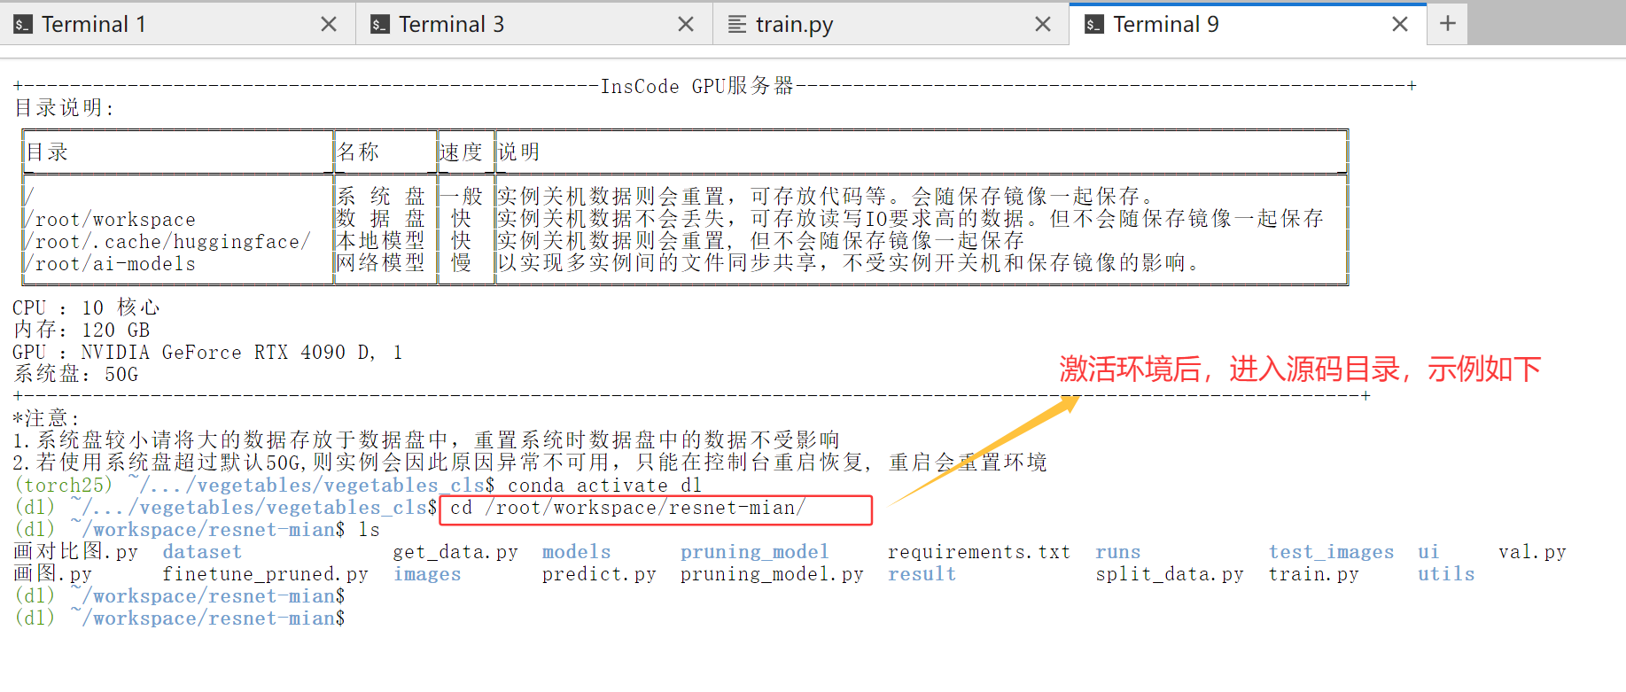Click the 'ui' directory name
This screenshot has height=692, width=1626.
pos(1429,552)
